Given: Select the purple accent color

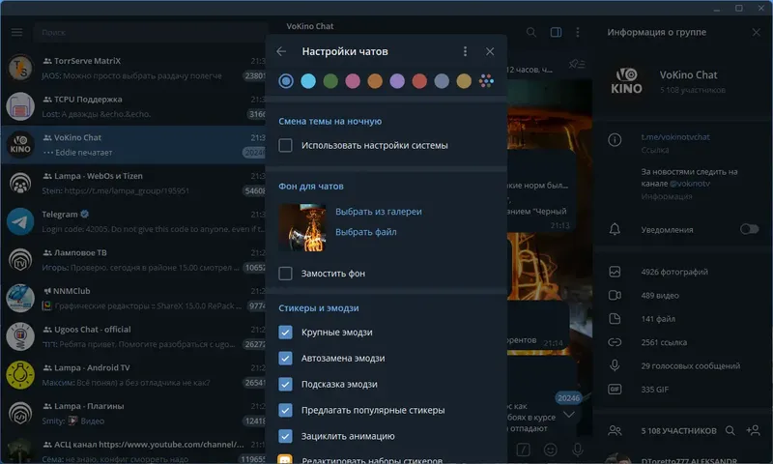Looking at the screenshot, I should pos(397,81).
